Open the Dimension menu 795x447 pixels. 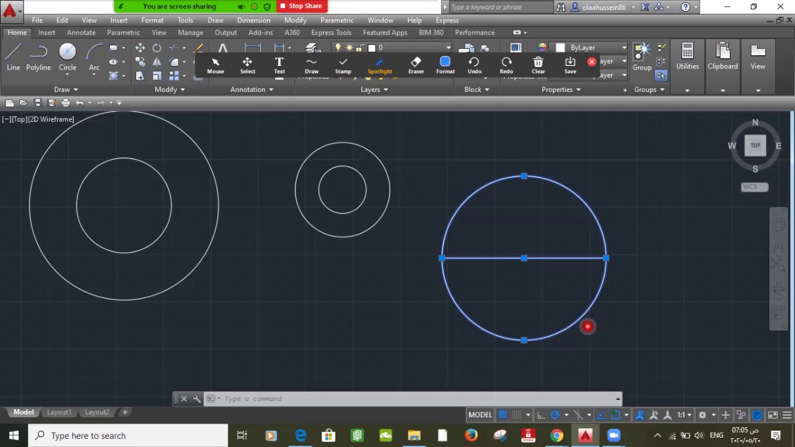[253, 20]
